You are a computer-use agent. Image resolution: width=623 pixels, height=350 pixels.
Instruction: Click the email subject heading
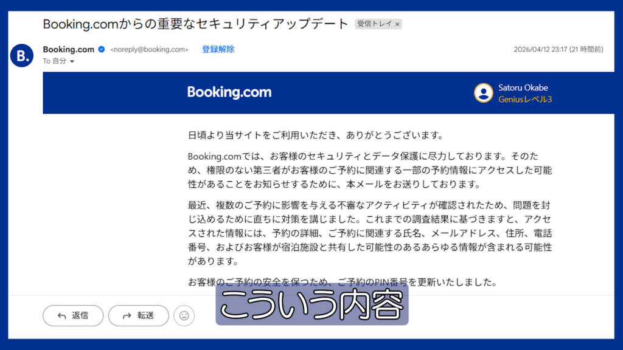[x=195, y=24]
